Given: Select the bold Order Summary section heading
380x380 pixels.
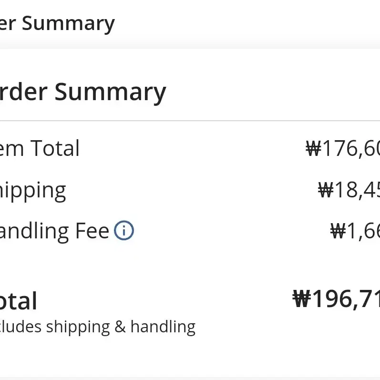Looking at the screenshot, I should [x=82, y=92].
